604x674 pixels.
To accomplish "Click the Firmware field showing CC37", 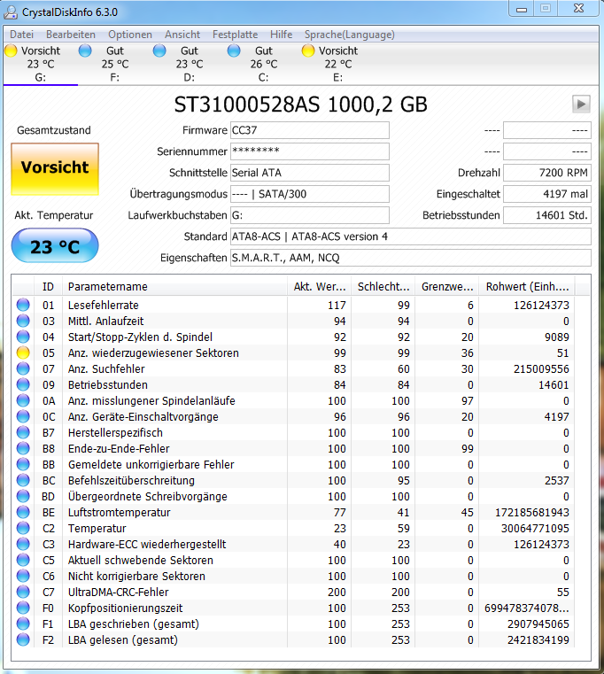I will point(309,130).
